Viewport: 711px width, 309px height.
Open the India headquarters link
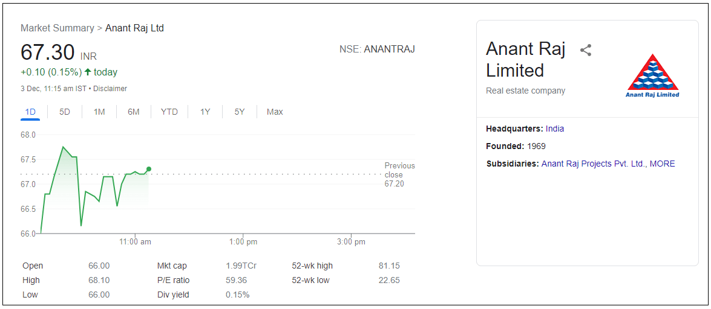click(555, 129)
